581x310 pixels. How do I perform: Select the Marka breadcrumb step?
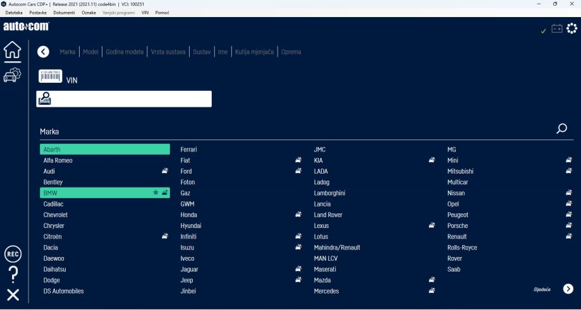pos(68,52)
